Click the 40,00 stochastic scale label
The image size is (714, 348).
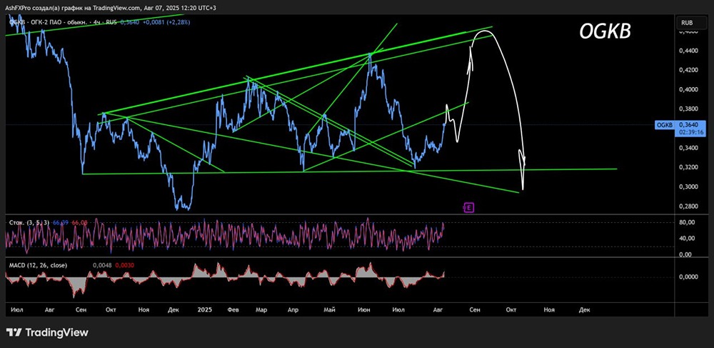pyautogui.click(x=688, y=238)
